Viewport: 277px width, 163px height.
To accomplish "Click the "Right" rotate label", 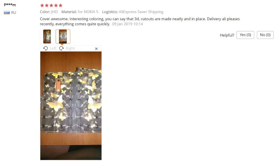I will [70, 48].
